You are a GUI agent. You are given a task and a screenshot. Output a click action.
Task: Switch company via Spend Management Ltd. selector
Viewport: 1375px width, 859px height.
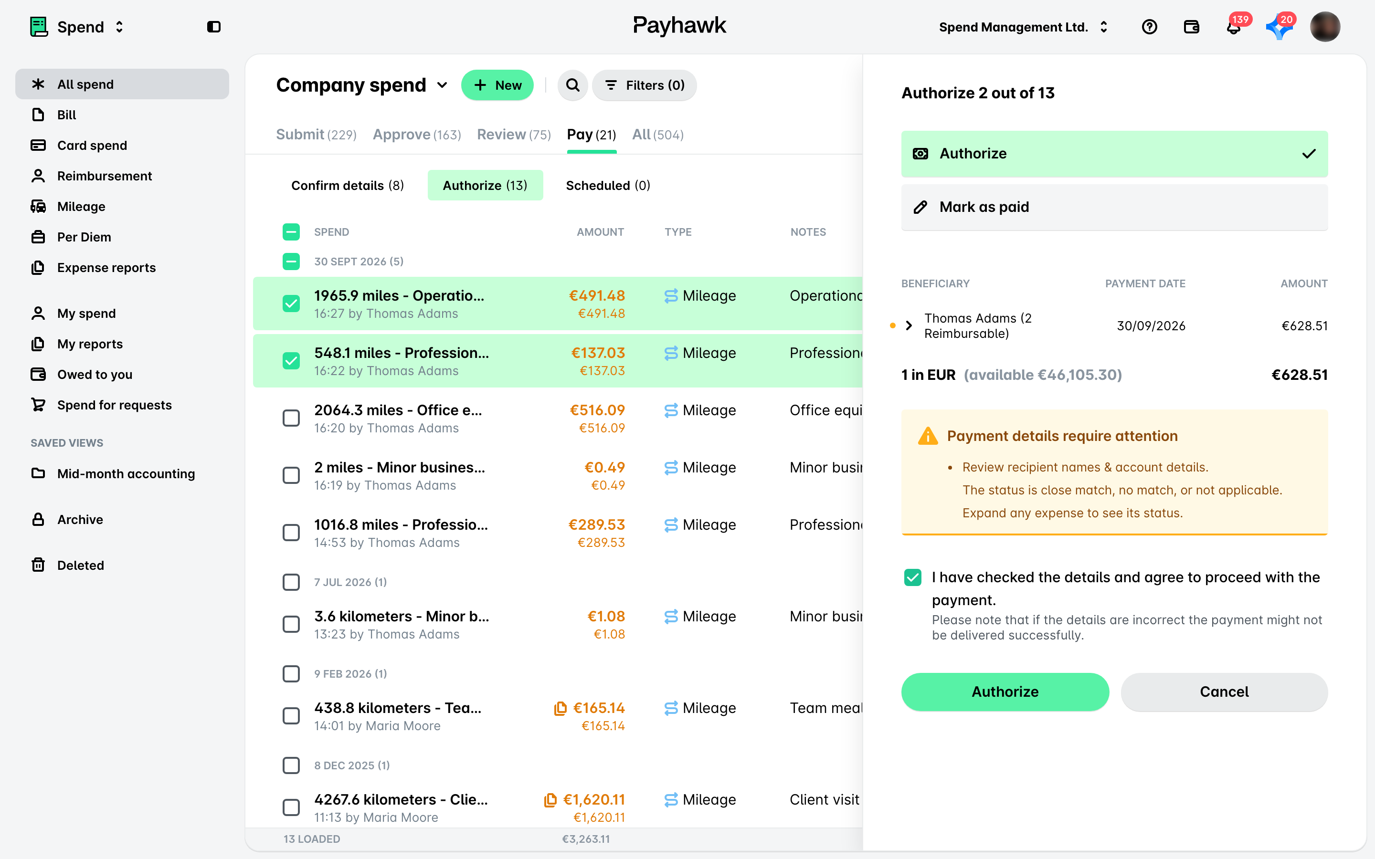point(1023,27)
